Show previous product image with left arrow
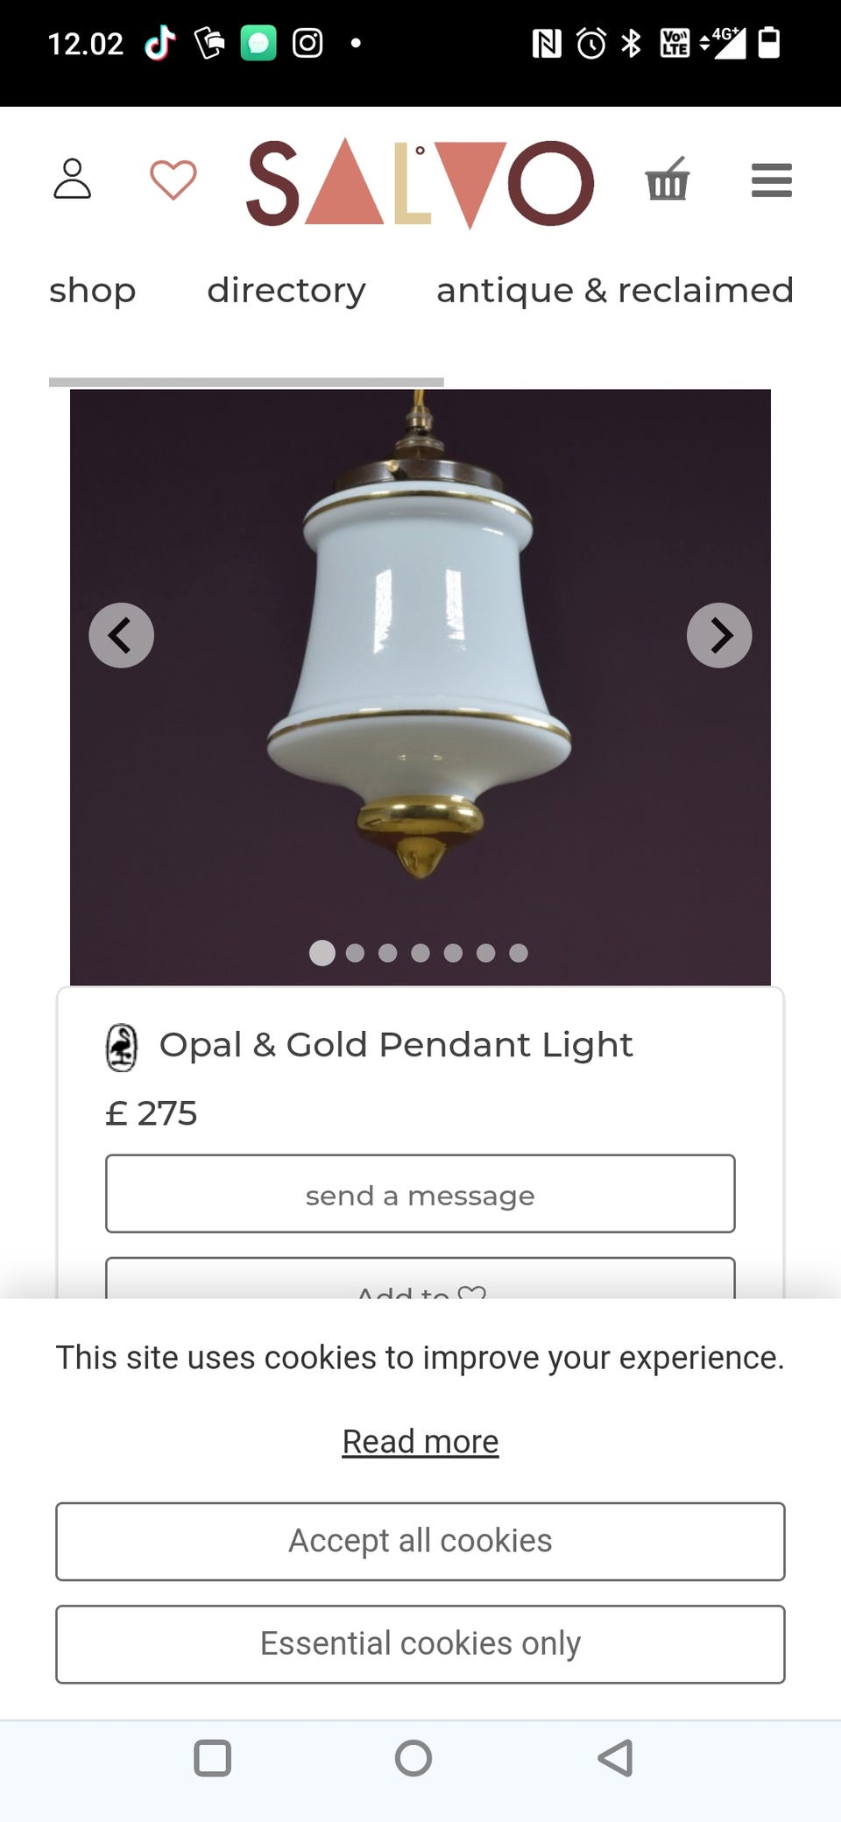 click(x=121, y=635)
